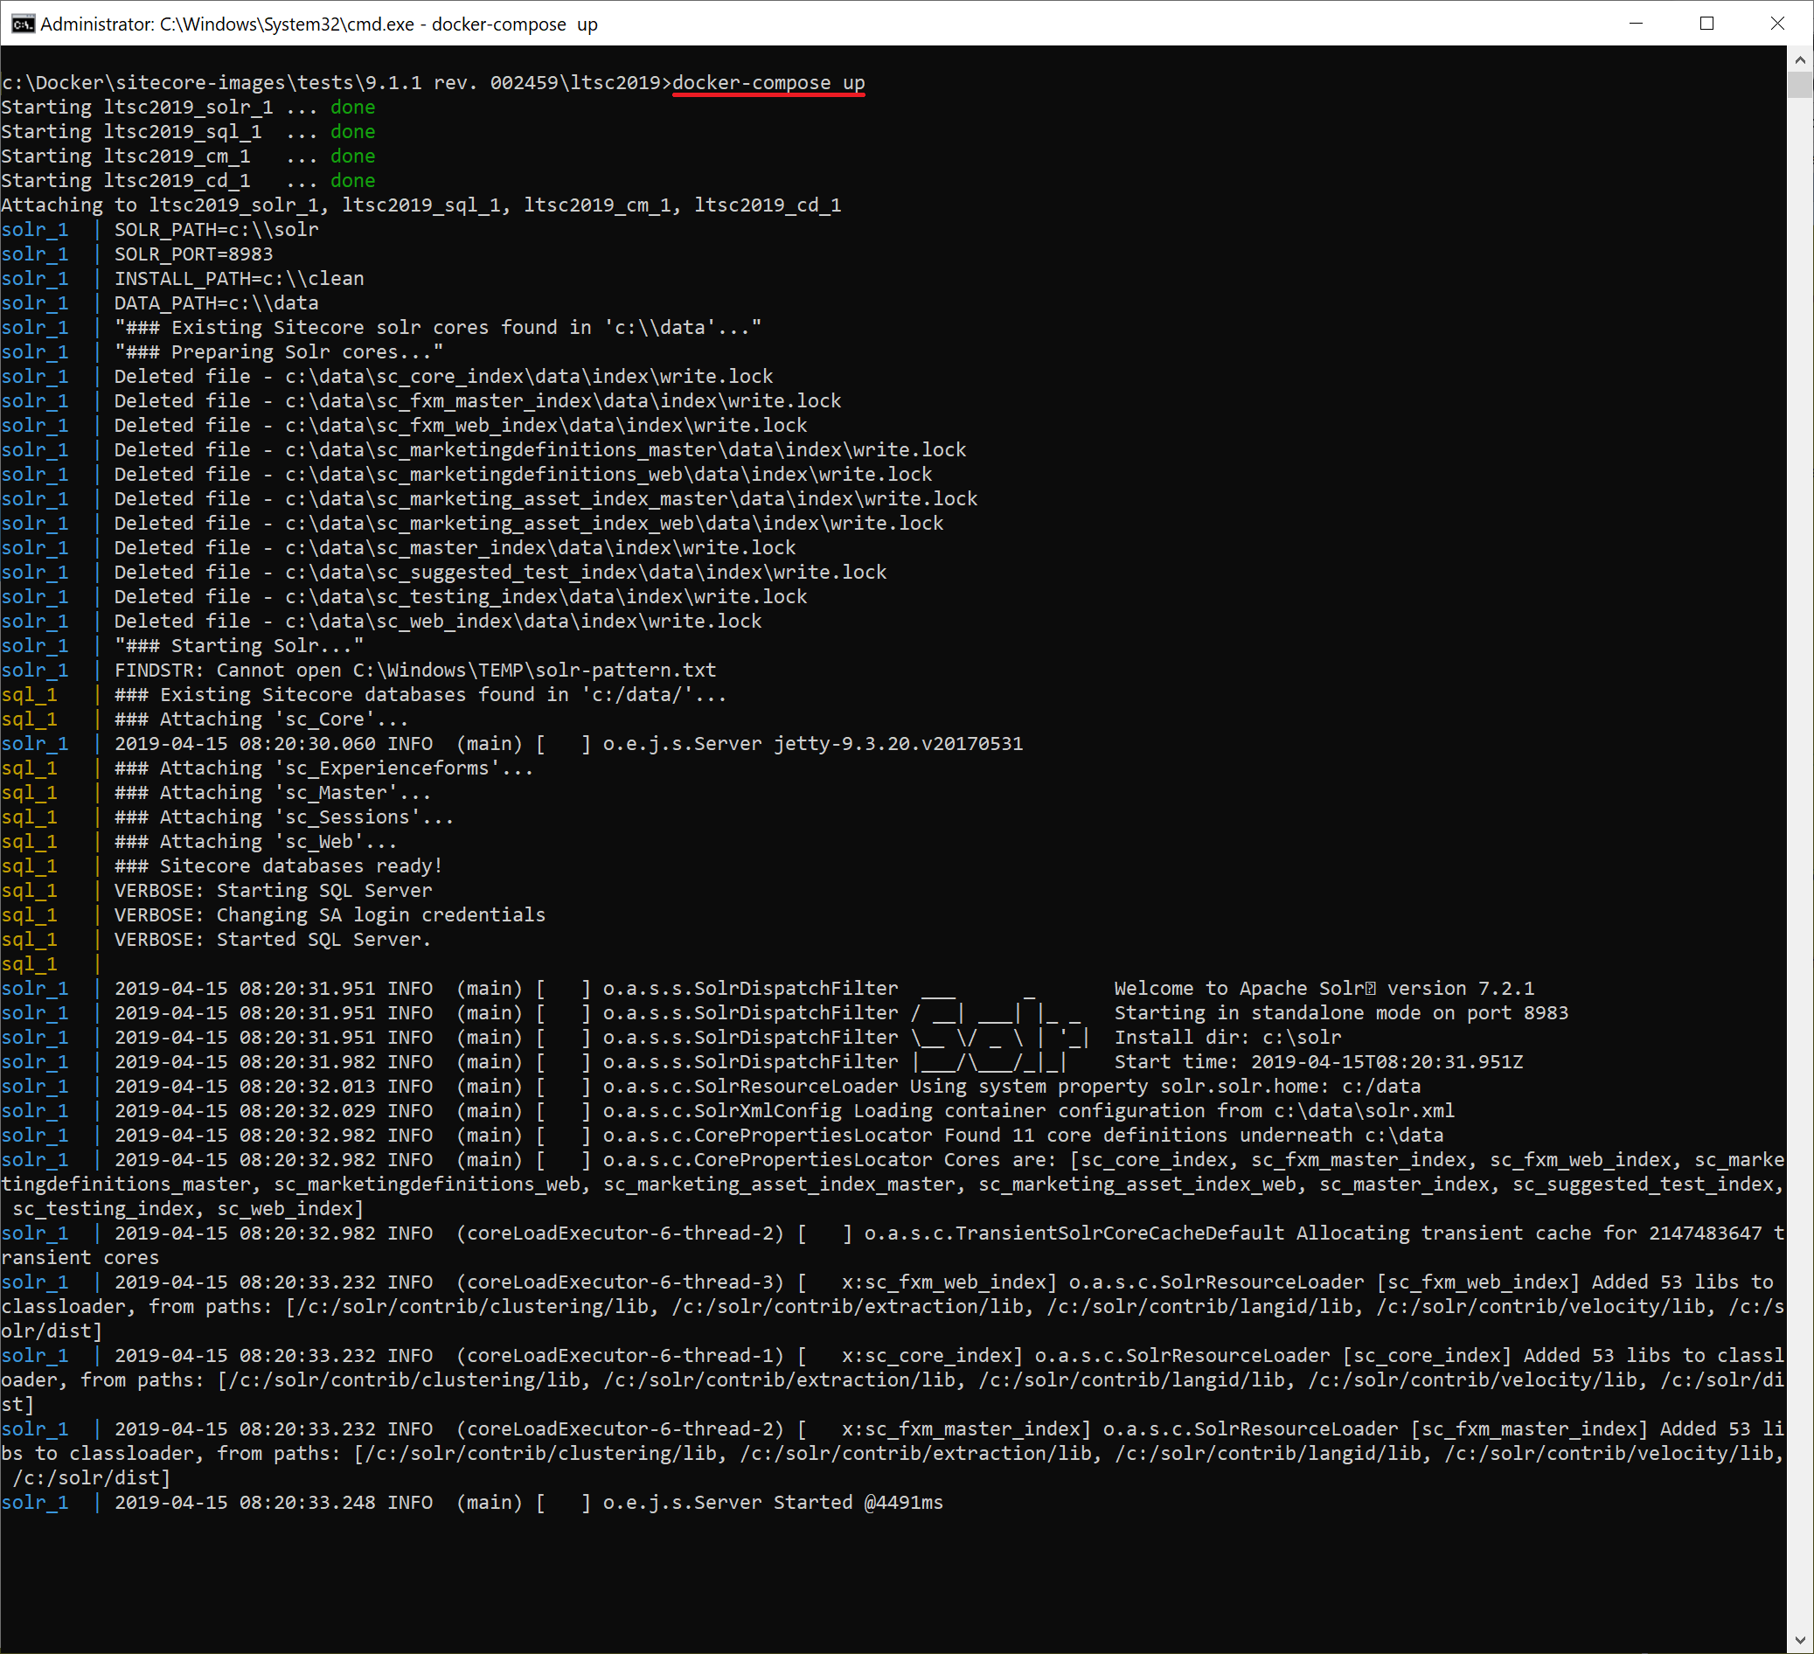Click 'Welcome to Apache Solr' version text

[x=1324, y=988]
